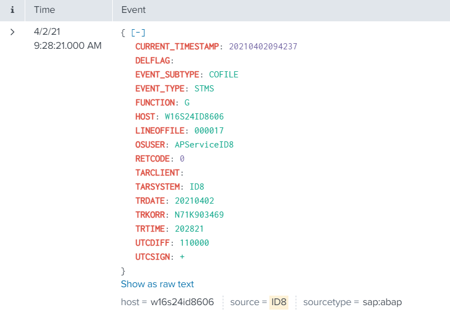The image size is (450, 313).
Task: Click the HOST value W16S24ID8606 in the JSON
Action: (x=194, y=117)
